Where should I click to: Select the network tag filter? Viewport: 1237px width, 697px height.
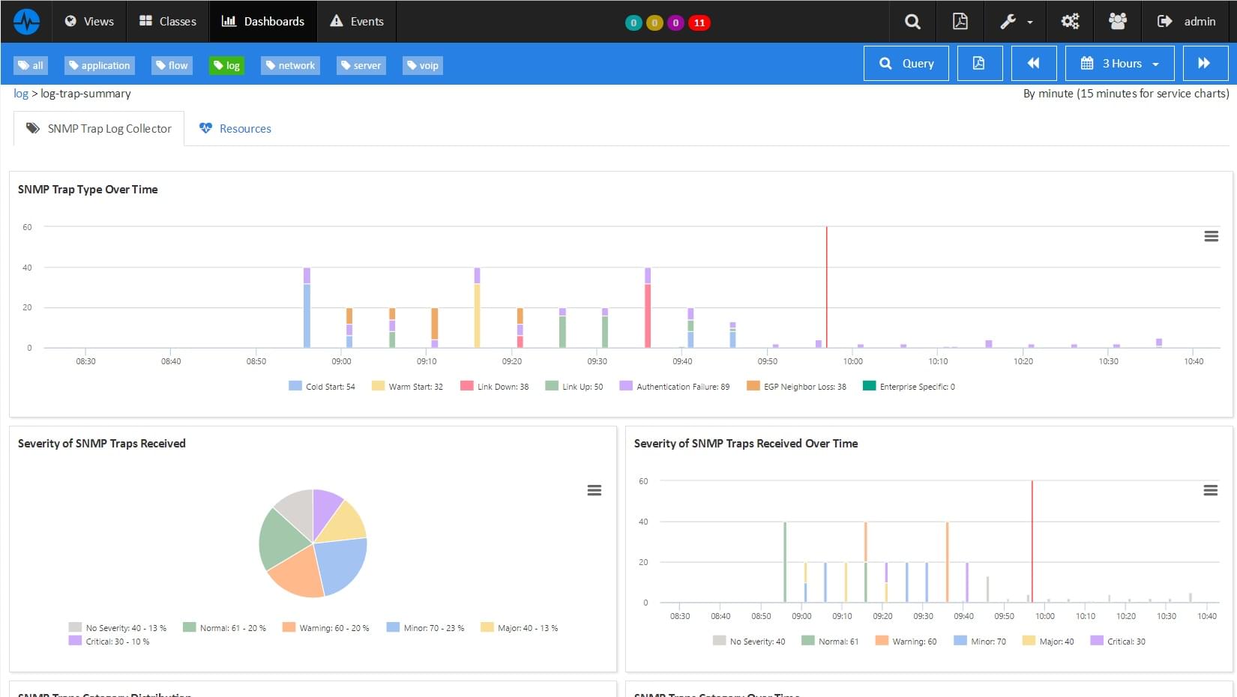pyautogui.click(x=290, y=65)
